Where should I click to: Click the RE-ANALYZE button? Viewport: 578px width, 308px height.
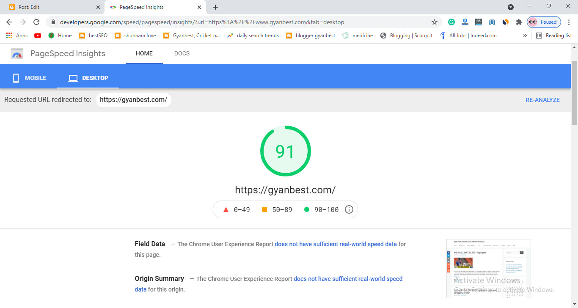(542, 100)
